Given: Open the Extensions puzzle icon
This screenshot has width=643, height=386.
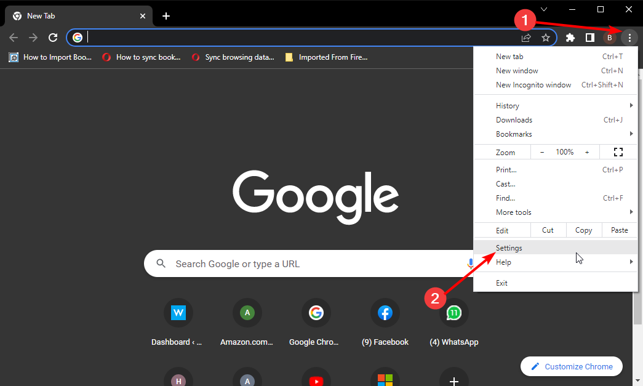Looking at the screenshot, I should (570, 38).
